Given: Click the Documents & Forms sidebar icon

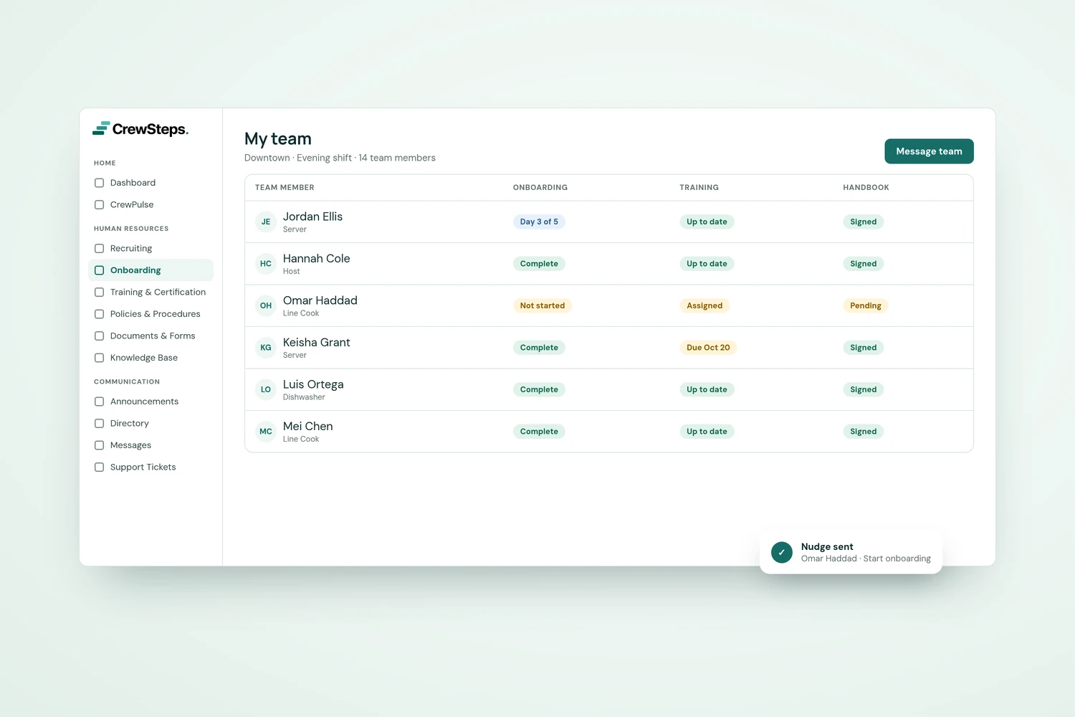Looking at the screenshot, I should (100, 336).
